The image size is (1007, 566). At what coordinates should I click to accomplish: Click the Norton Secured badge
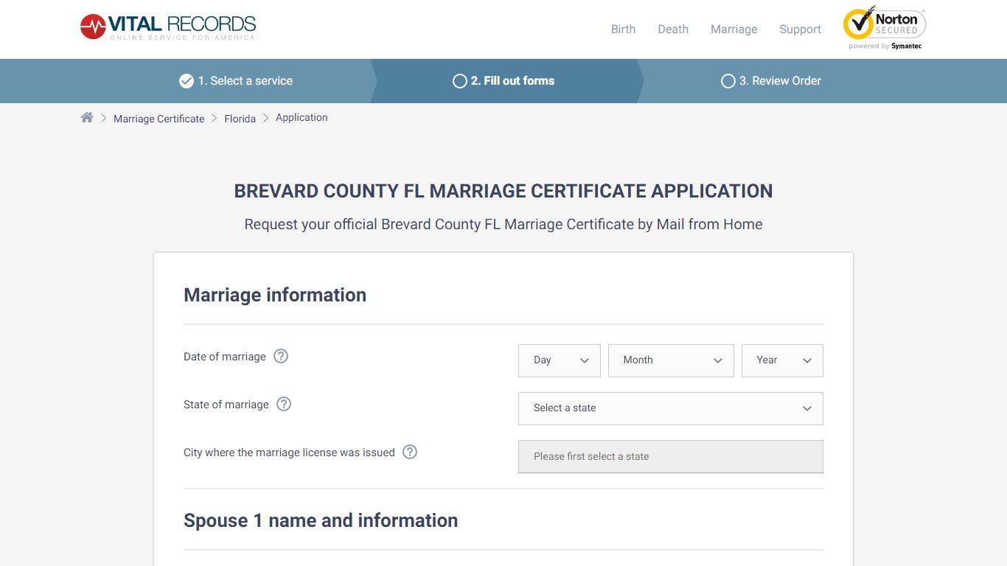[x=885, y=28]
